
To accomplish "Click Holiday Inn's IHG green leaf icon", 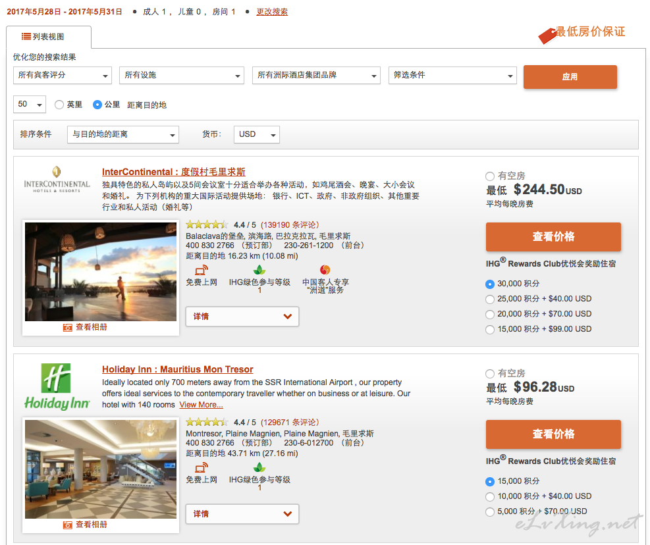I will [259, 467].
